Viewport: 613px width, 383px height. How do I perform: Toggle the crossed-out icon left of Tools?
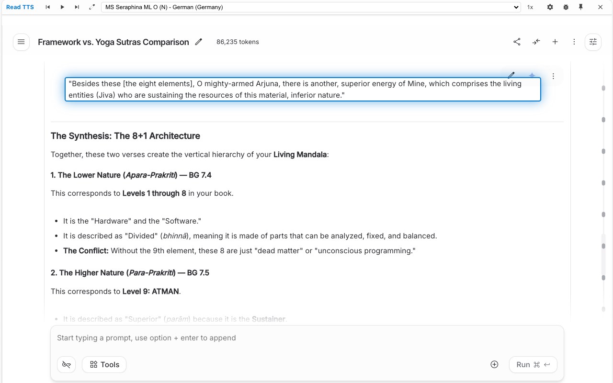67,364
